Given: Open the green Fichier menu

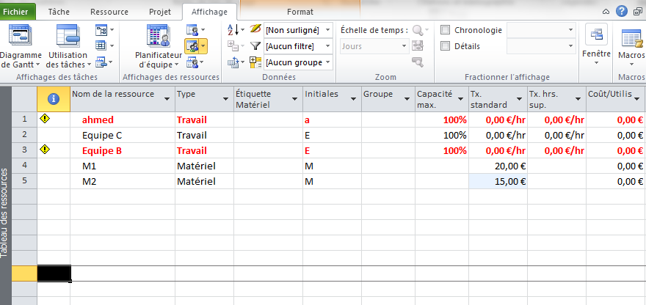Looking at the screenshot, I should click(x=18, y=12).
